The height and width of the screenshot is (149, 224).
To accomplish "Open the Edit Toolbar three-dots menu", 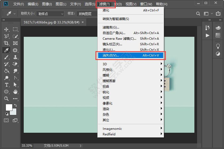I will click(15, 99).
